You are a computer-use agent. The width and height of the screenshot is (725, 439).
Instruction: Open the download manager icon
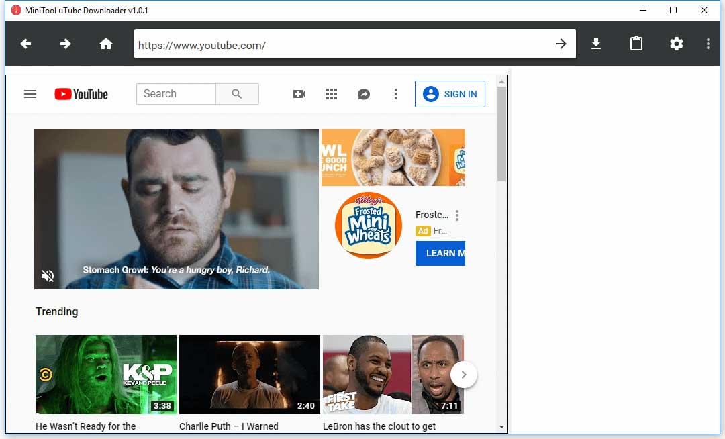[x=595, y=44]
